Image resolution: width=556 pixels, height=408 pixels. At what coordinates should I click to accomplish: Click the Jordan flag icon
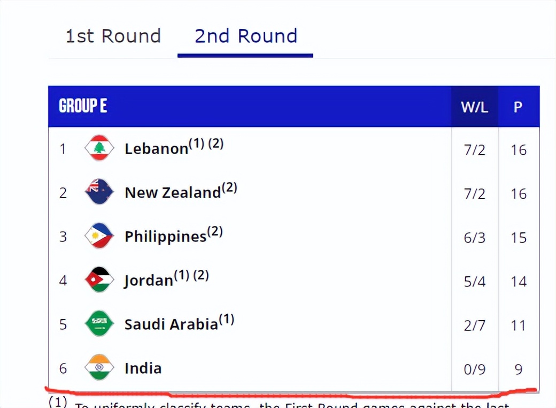pos(99,280)
